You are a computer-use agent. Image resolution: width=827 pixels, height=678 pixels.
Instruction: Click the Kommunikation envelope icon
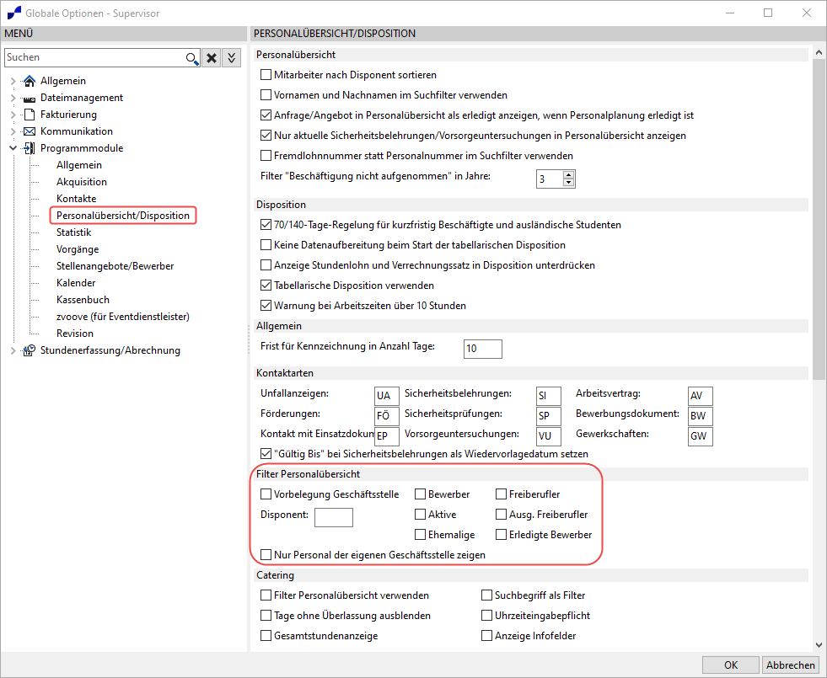pyautogui.click(x=30, y=131)
